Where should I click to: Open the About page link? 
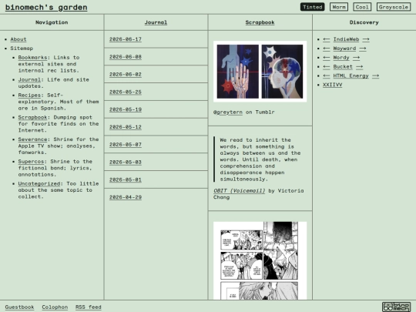(x=18, y=39)
